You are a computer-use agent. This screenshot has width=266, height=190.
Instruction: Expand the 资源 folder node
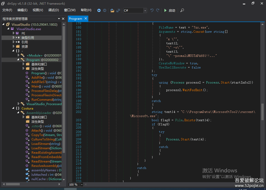tap(14, 46)
